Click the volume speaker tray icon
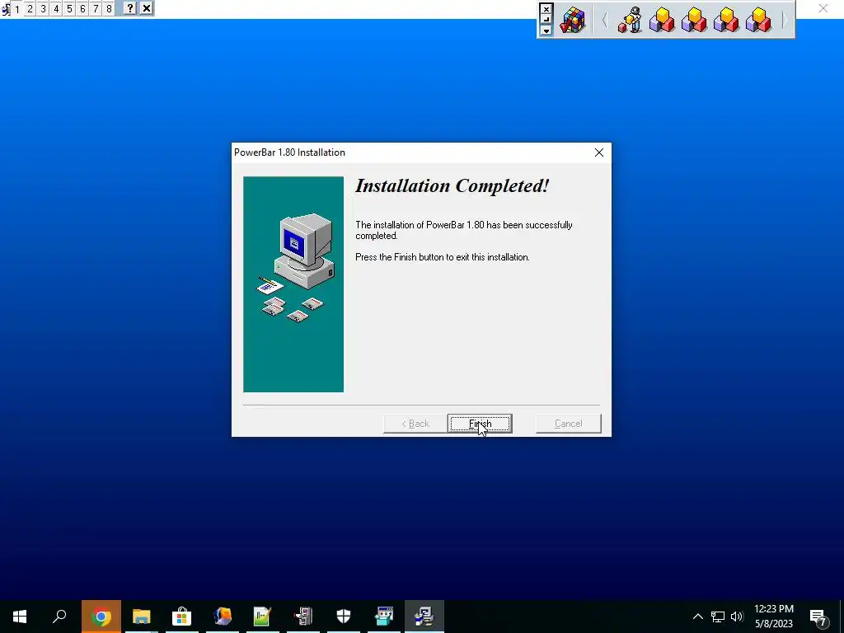The image size is (844, 633). tap(737, 617)
